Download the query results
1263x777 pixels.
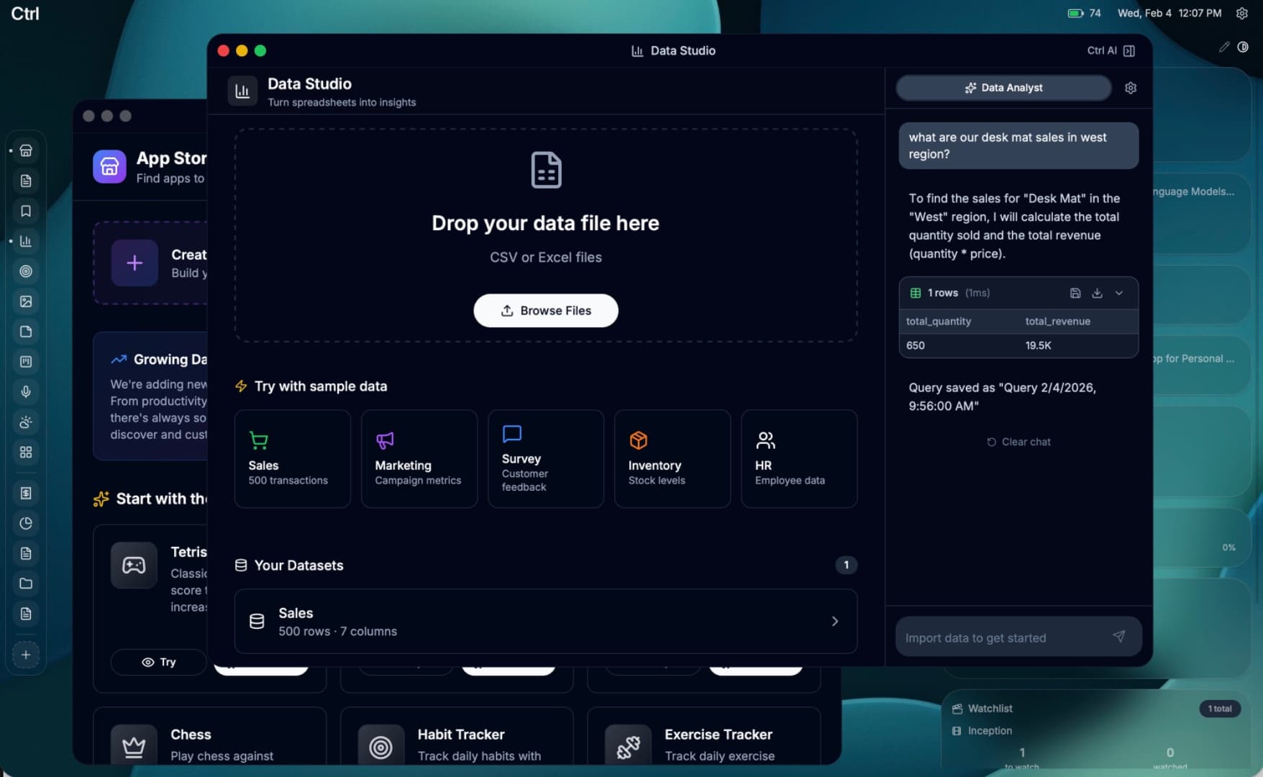coord(1097,293)
